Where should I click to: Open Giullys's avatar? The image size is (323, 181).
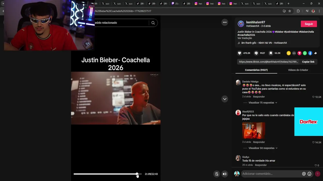[x=238, y=158]
